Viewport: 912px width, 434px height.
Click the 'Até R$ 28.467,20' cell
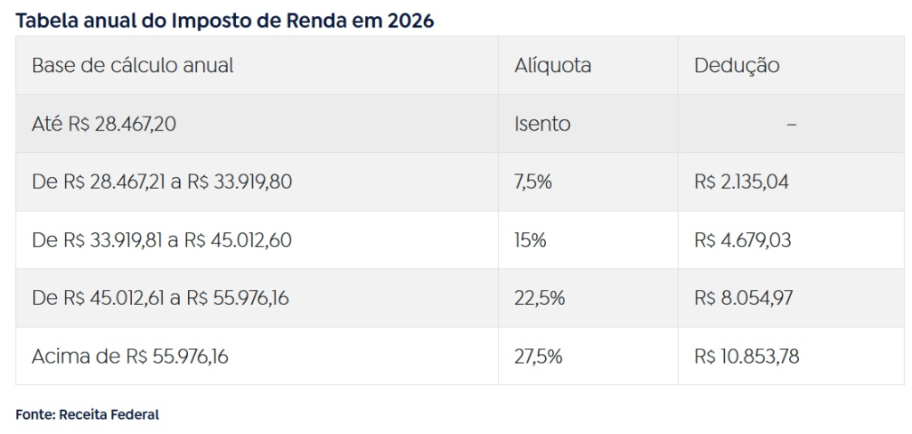[103, 124]
